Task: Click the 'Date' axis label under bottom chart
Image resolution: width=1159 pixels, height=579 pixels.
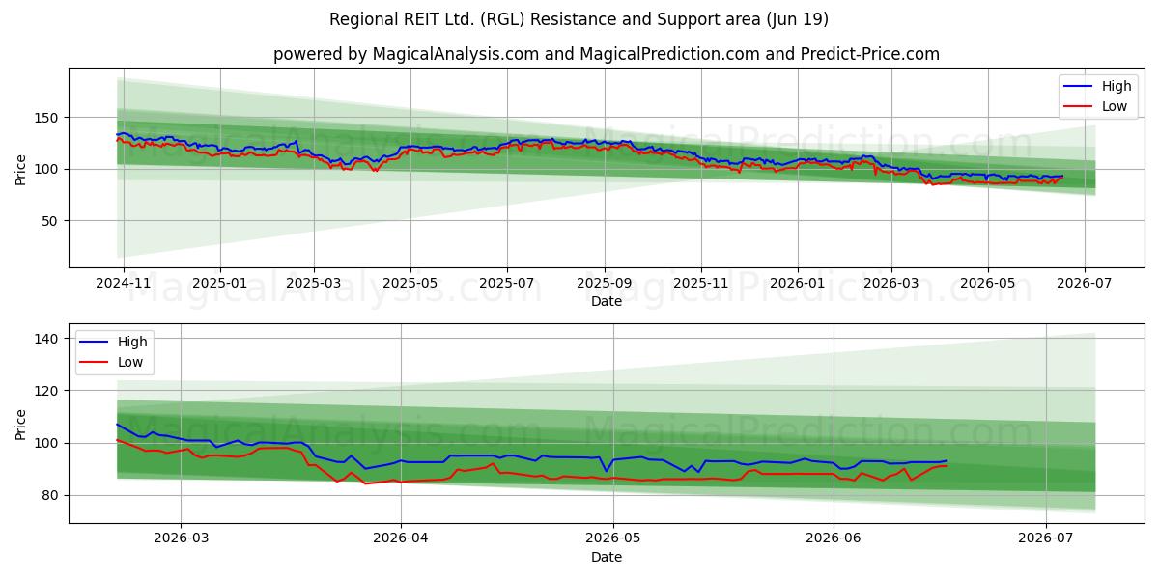Action: tap(606, 558)
